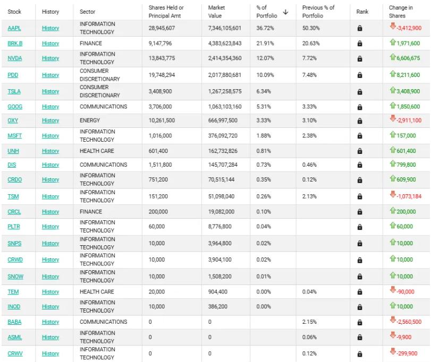Click green up arrow for BRK.B shares change
The image size is (431, 362).
click(x=393, y=42)
